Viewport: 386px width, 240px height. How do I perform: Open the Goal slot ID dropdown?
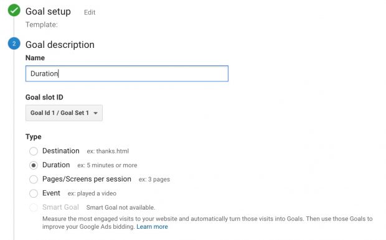point(64,113)
